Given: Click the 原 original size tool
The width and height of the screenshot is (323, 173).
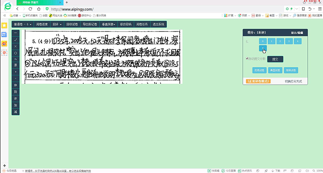Looking at the screenshot, I should coord(15,65).
